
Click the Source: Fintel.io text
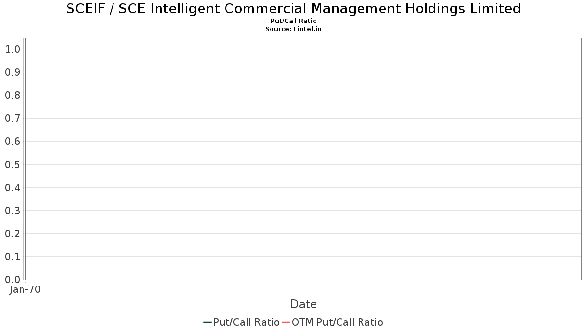tap(293, 29)
